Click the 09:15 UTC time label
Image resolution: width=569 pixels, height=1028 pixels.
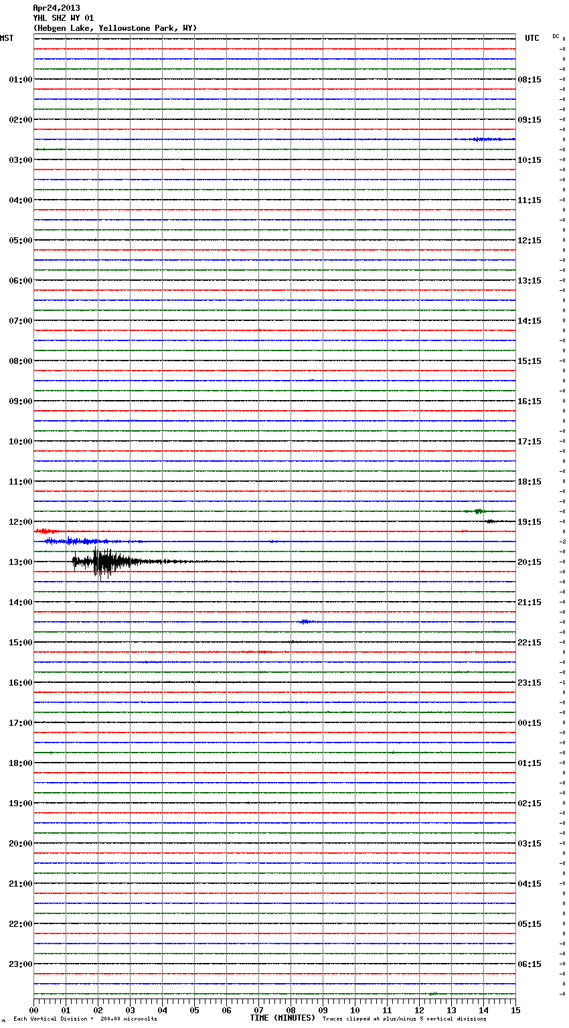pyautogui.click(x=530, y=120)
